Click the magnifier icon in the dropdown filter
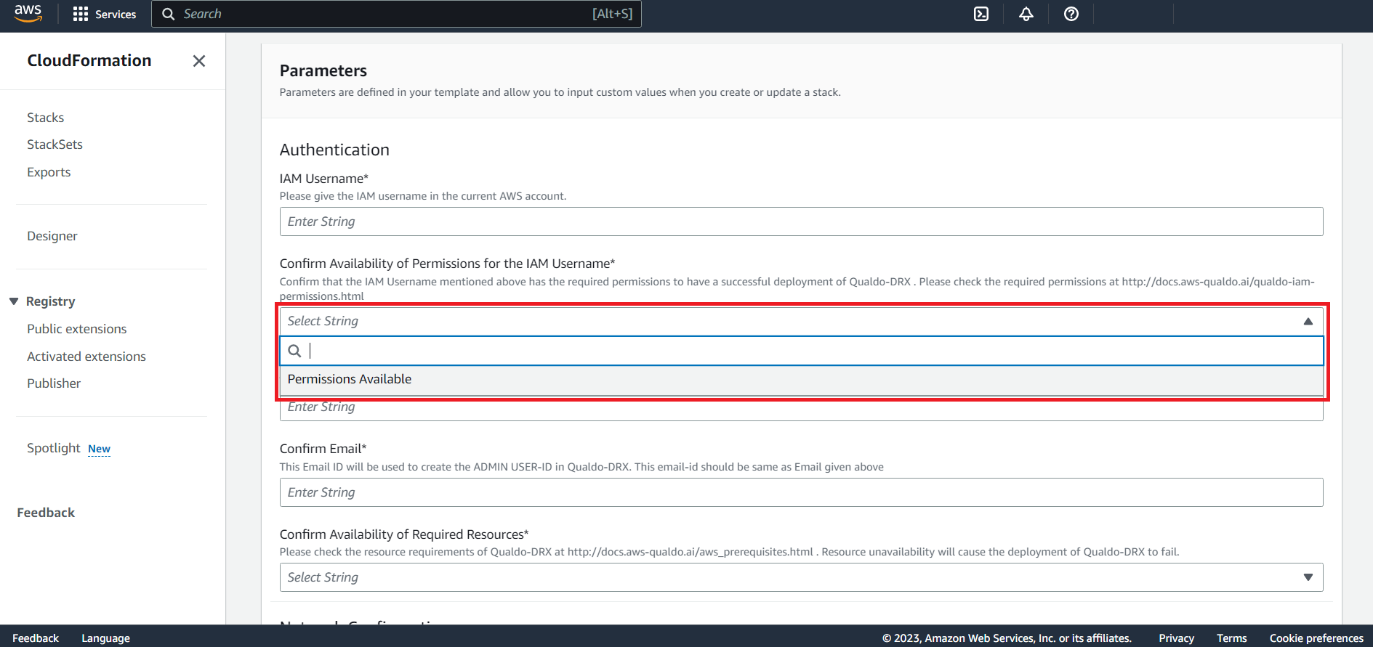 (294, 351)
